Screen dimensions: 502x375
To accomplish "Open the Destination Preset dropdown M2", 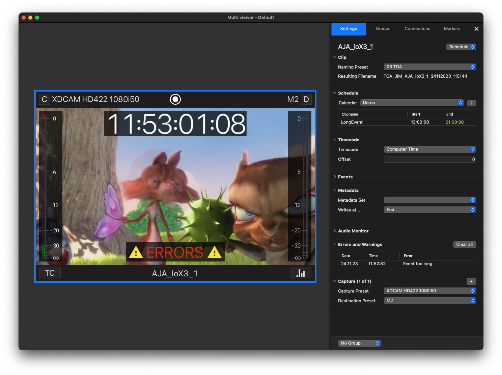I will point(430,301).
